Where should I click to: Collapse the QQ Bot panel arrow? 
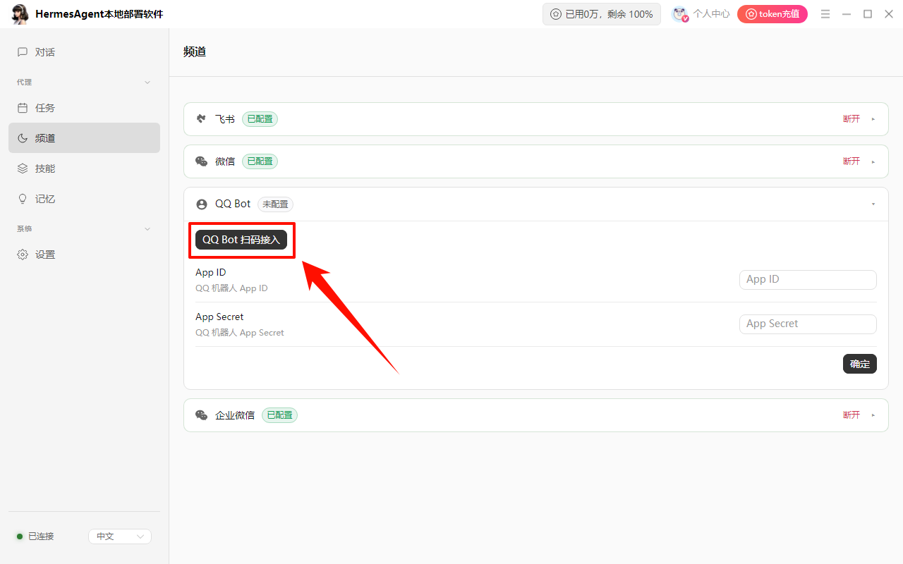point(873,204)
